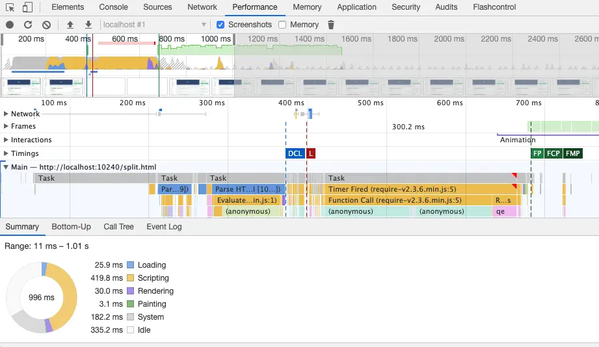Viewport: 599px width, 347px height.
Task: Click the 996 ms donut chart center
Action: (42, 298)
